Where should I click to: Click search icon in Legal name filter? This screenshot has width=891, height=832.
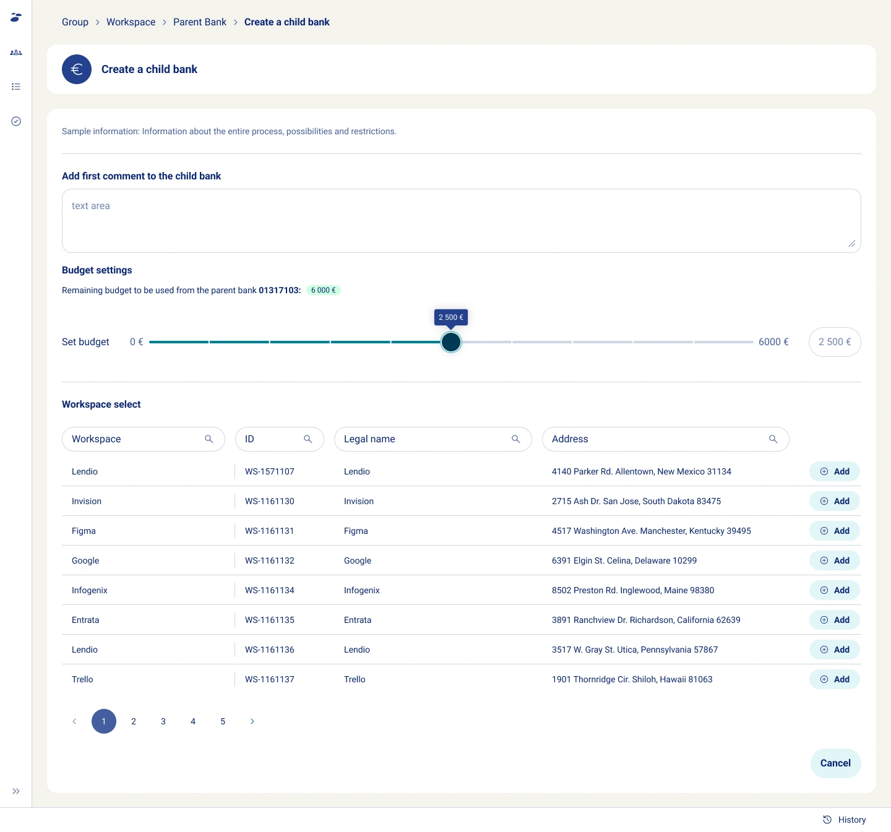click(x=516, y=439)
